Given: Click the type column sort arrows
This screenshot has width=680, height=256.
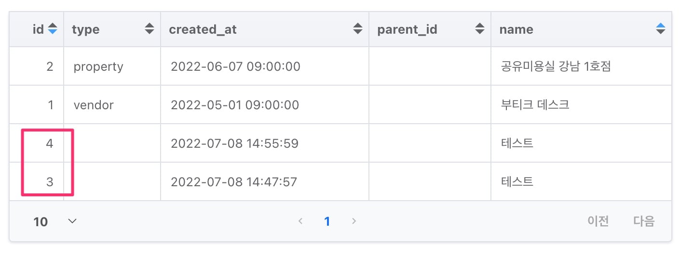Looking at the screenshot, I should 150,29.
